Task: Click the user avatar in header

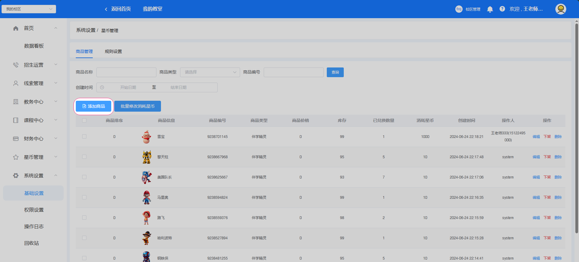Action: point(561,9)
